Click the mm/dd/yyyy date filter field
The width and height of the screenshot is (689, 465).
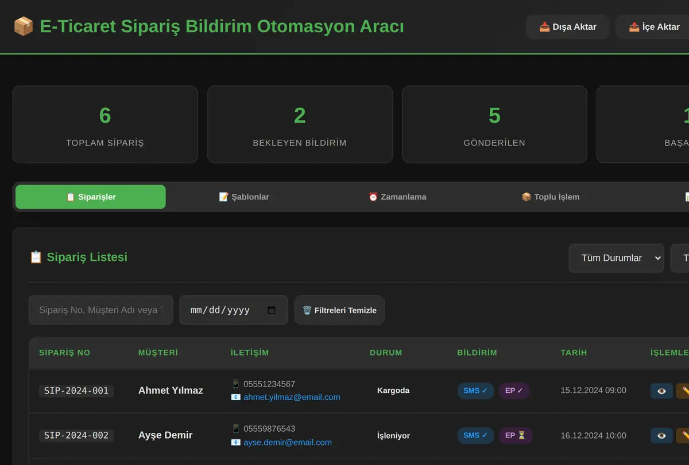pos(234,310)
